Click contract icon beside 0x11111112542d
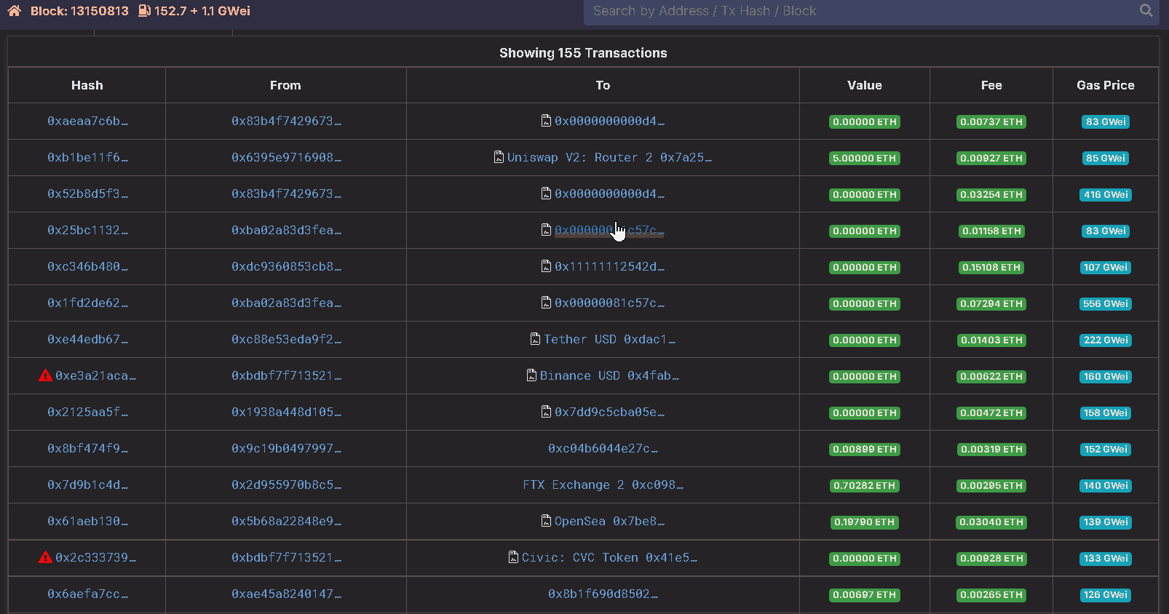The height and width of the screenshot is (614, 1169). [546, 266]
